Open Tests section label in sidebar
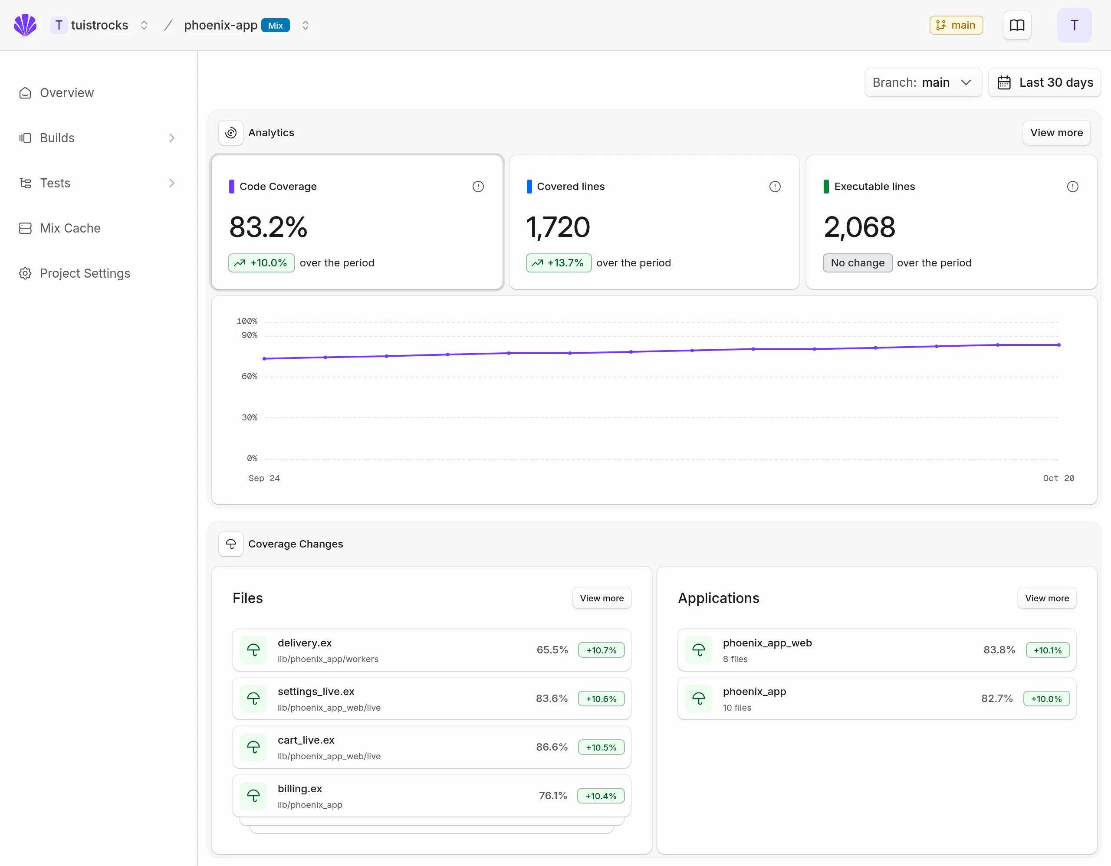Image resolution: width=1111 pixels, height=866 pixels. [x=55, y=183]
